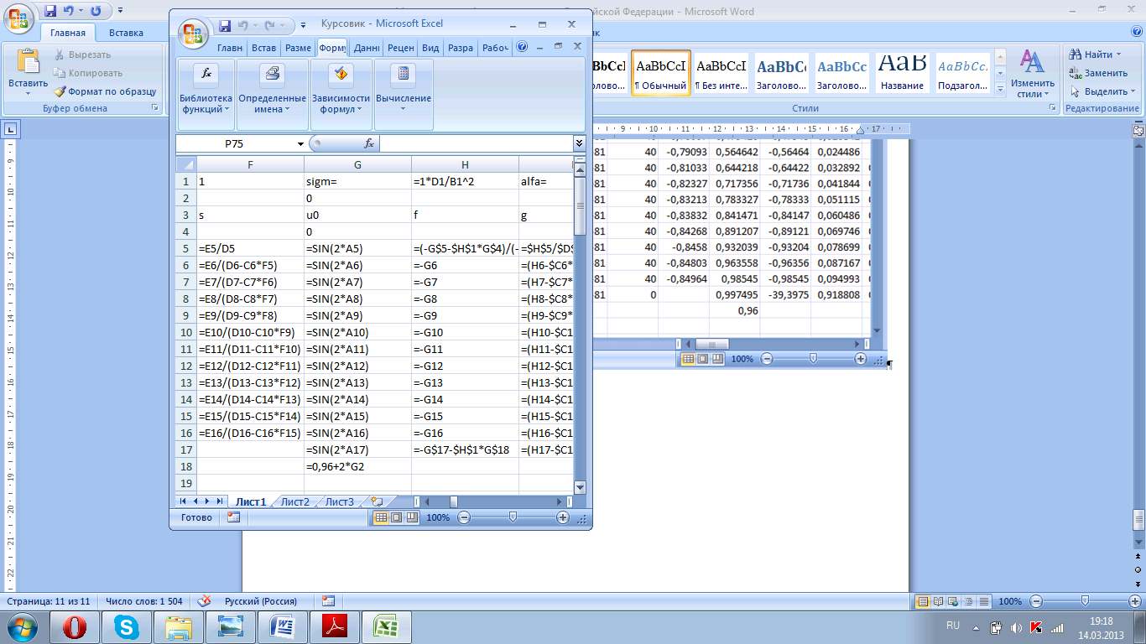Click Заменить in Word editing group
The image size is (1146, 644).
pyautogui.click(x=1099, y=73)
